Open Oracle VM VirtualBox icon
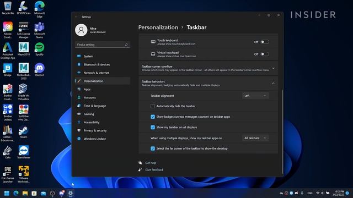This screenshot has width=353, height=198. click(23, 92)
